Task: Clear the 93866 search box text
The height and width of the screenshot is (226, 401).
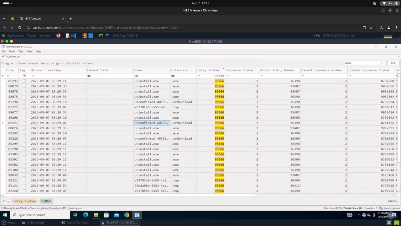Action: pyautogui.click(x=381, y=63)
